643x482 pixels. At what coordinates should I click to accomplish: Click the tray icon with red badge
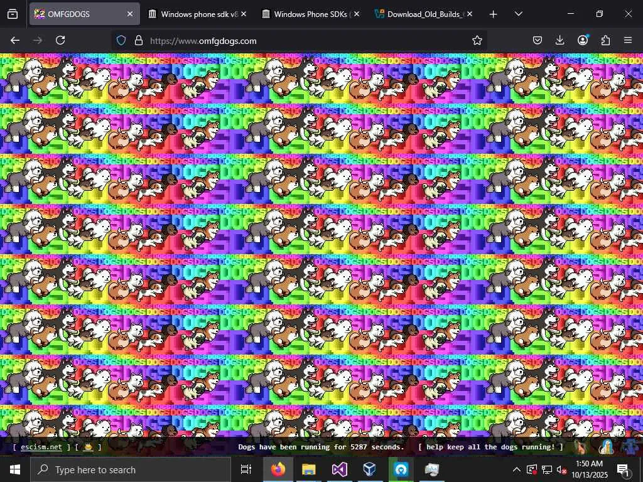pos(532,469)
